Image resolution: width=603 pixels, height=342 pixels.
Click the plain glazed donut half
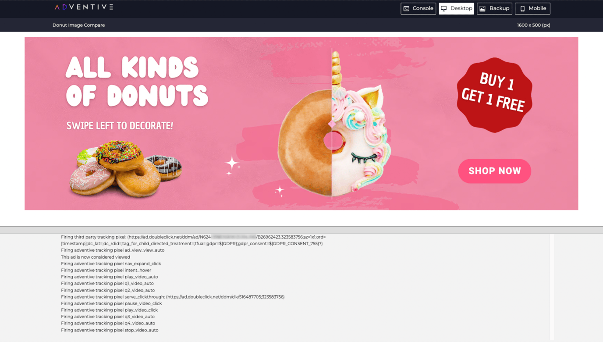305,143
